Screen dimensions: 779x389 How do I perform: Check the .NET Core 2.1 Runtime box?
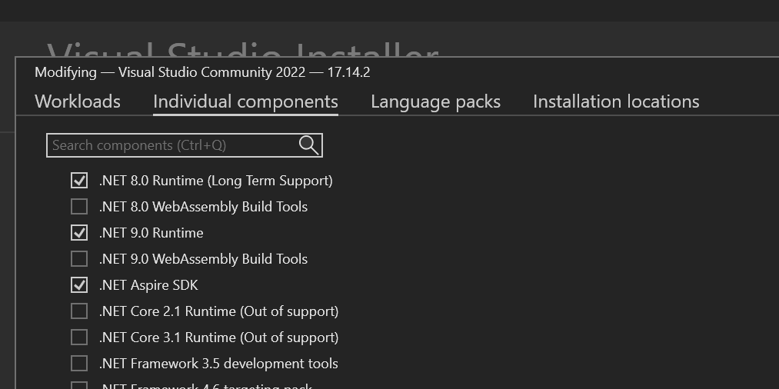[x=79, y=311]
